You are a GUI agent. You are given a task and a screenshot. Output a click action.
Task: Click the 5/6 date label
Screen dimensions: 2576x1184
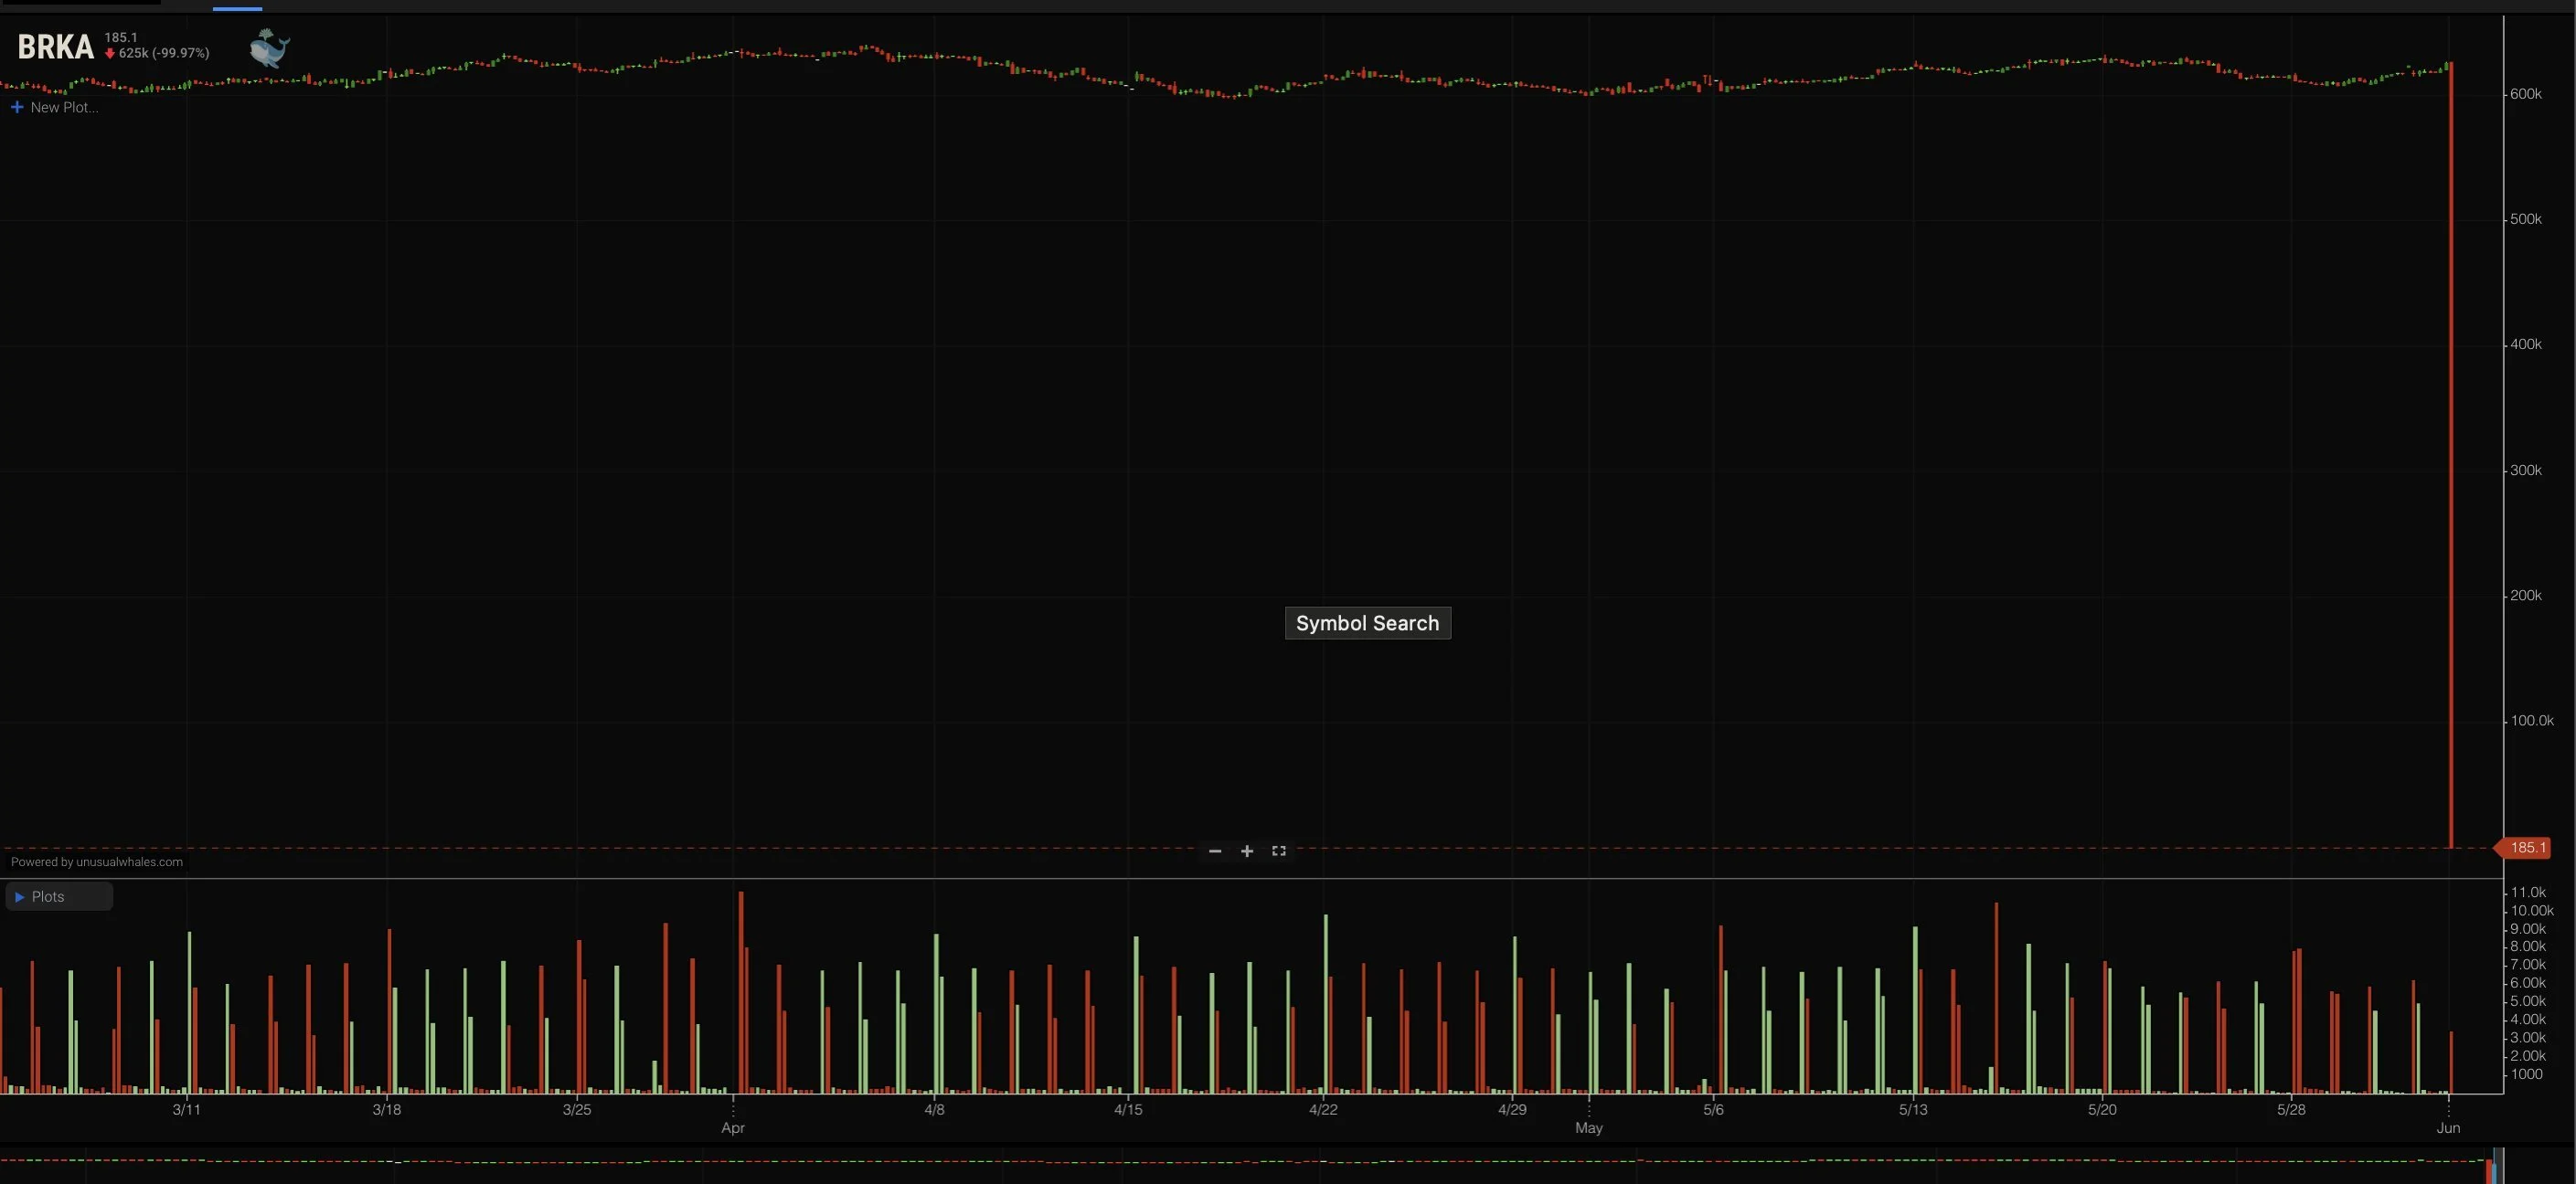(1713, 1109)
